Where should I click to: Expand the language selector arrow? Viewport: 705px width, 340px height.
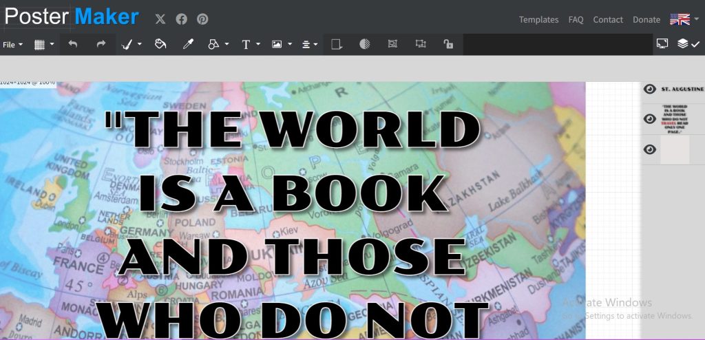697,19
